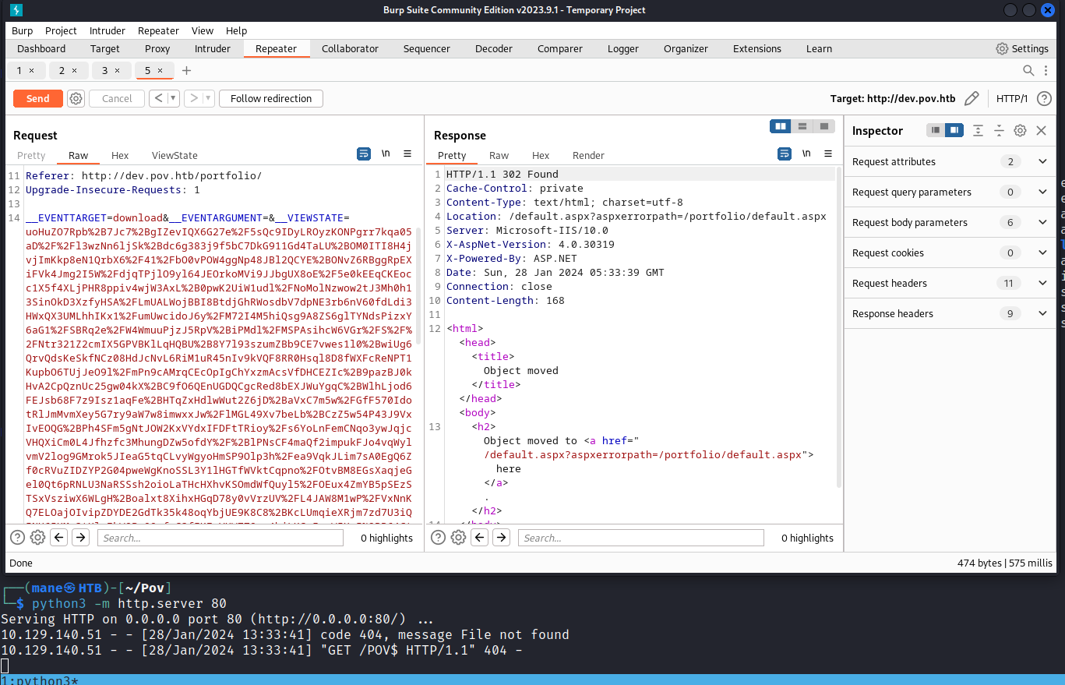Toggle word wrap in Request panel

[364, 154]
